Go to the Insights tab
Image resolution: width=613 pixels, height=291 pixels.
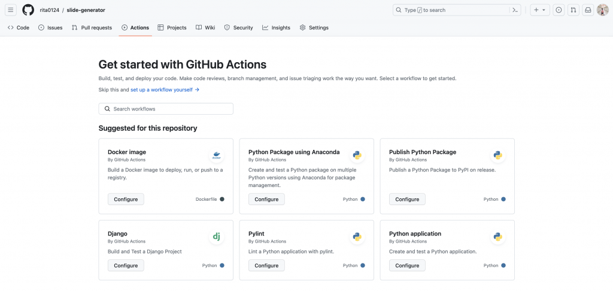(276, 27)
